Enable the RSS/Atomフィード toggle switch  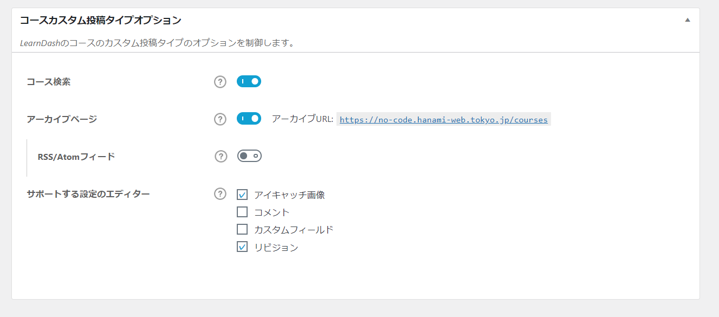coord(249,156)
